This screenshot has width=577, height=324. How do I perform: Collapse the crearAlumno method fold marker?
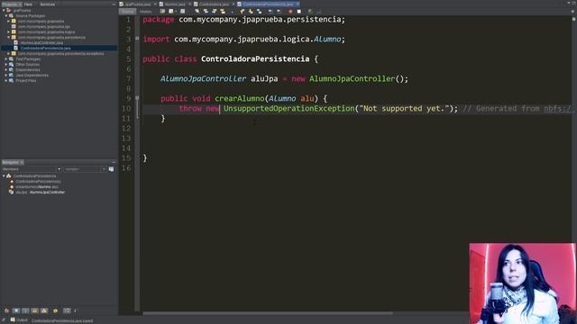137,98
